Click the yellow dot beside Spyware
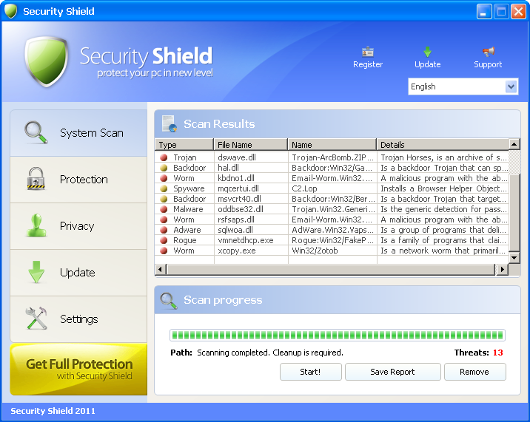This screenshot has width=530, height=422. [164, 188]
